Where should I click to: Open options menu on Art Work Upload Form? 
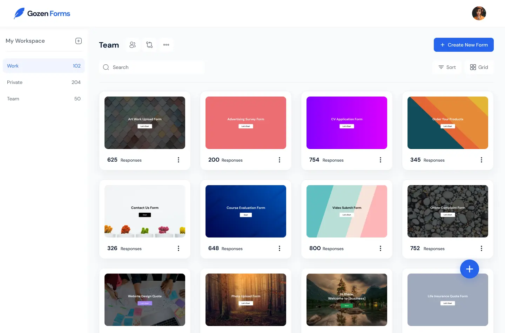point(179,160)
